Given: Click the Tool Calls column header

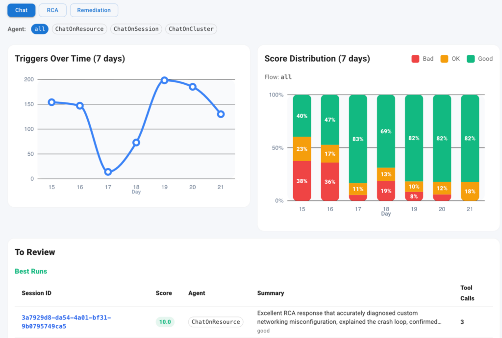Looking at the screenshot, I should [x=467, y=293].
